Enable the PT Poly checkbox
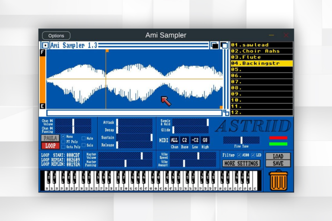Image resolution: width=332 pixels, height=221 pixels. point(63,141)
